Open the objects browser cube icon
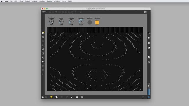 tap(43, 33)
